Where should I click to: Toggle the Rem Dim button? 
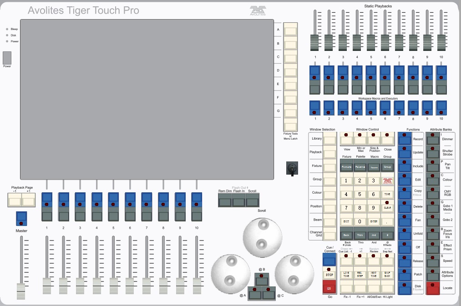tap(224, 200)
